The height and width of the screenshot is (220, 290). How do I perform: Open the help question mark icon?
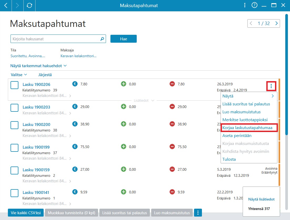(x=255, y=5)
